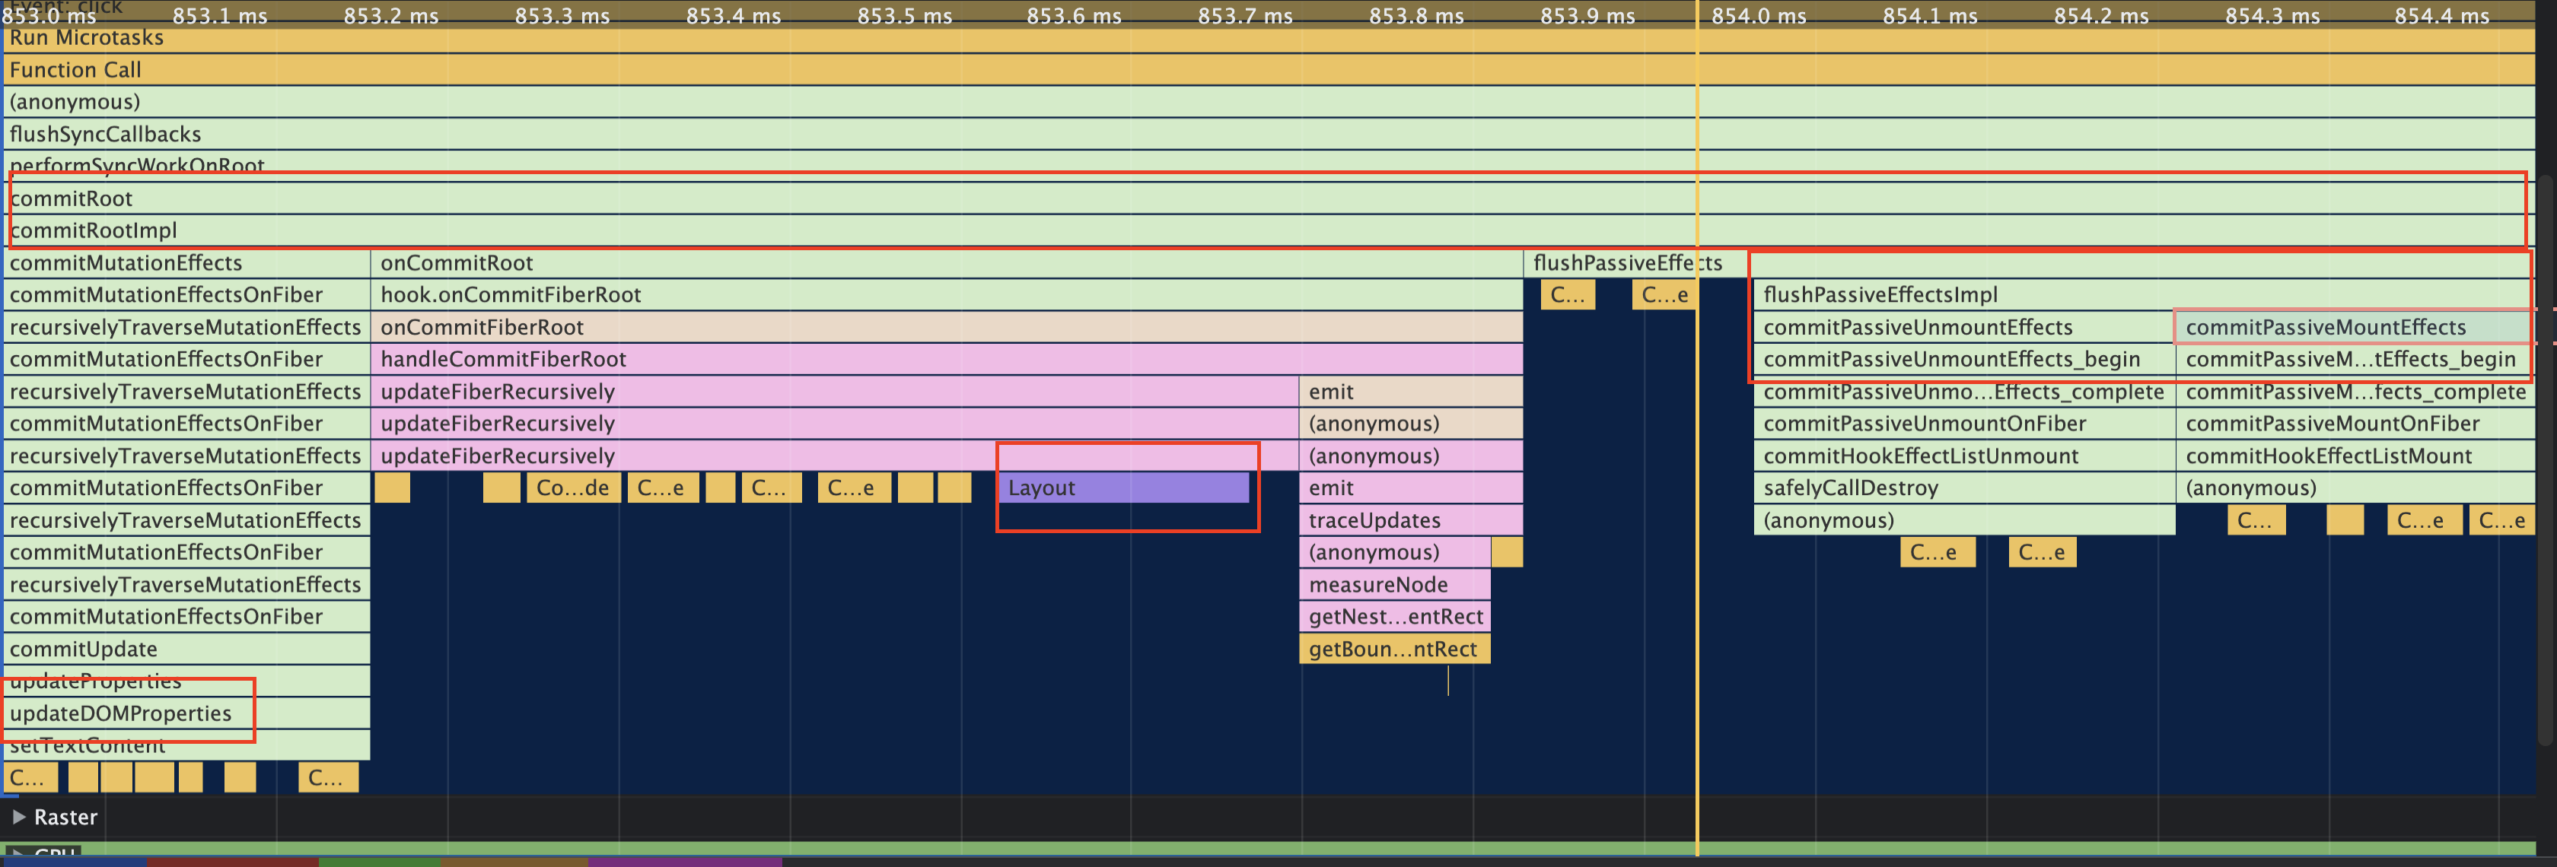Select the handleCommitFiberRoot entry
This screenshot has width=2557, height=867.
[503, 359]
